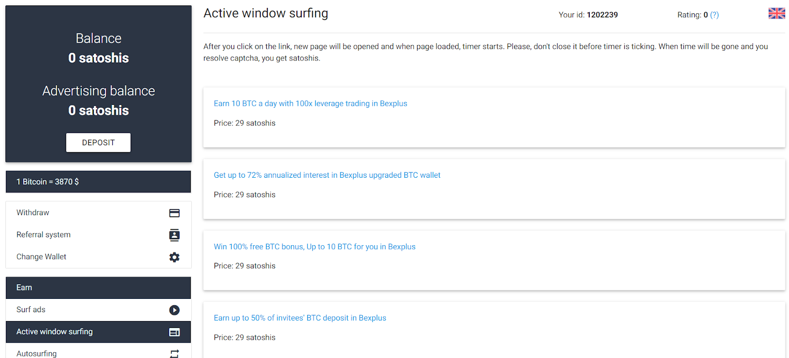Select Surf ads in sidebar

[x=31, y=310]
